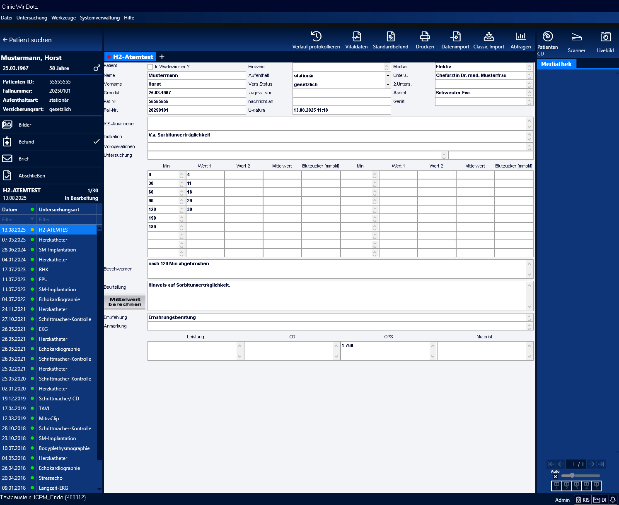Open the notification bell icon
This screenshot has height=505, width=619.
(x=613, y=500)
